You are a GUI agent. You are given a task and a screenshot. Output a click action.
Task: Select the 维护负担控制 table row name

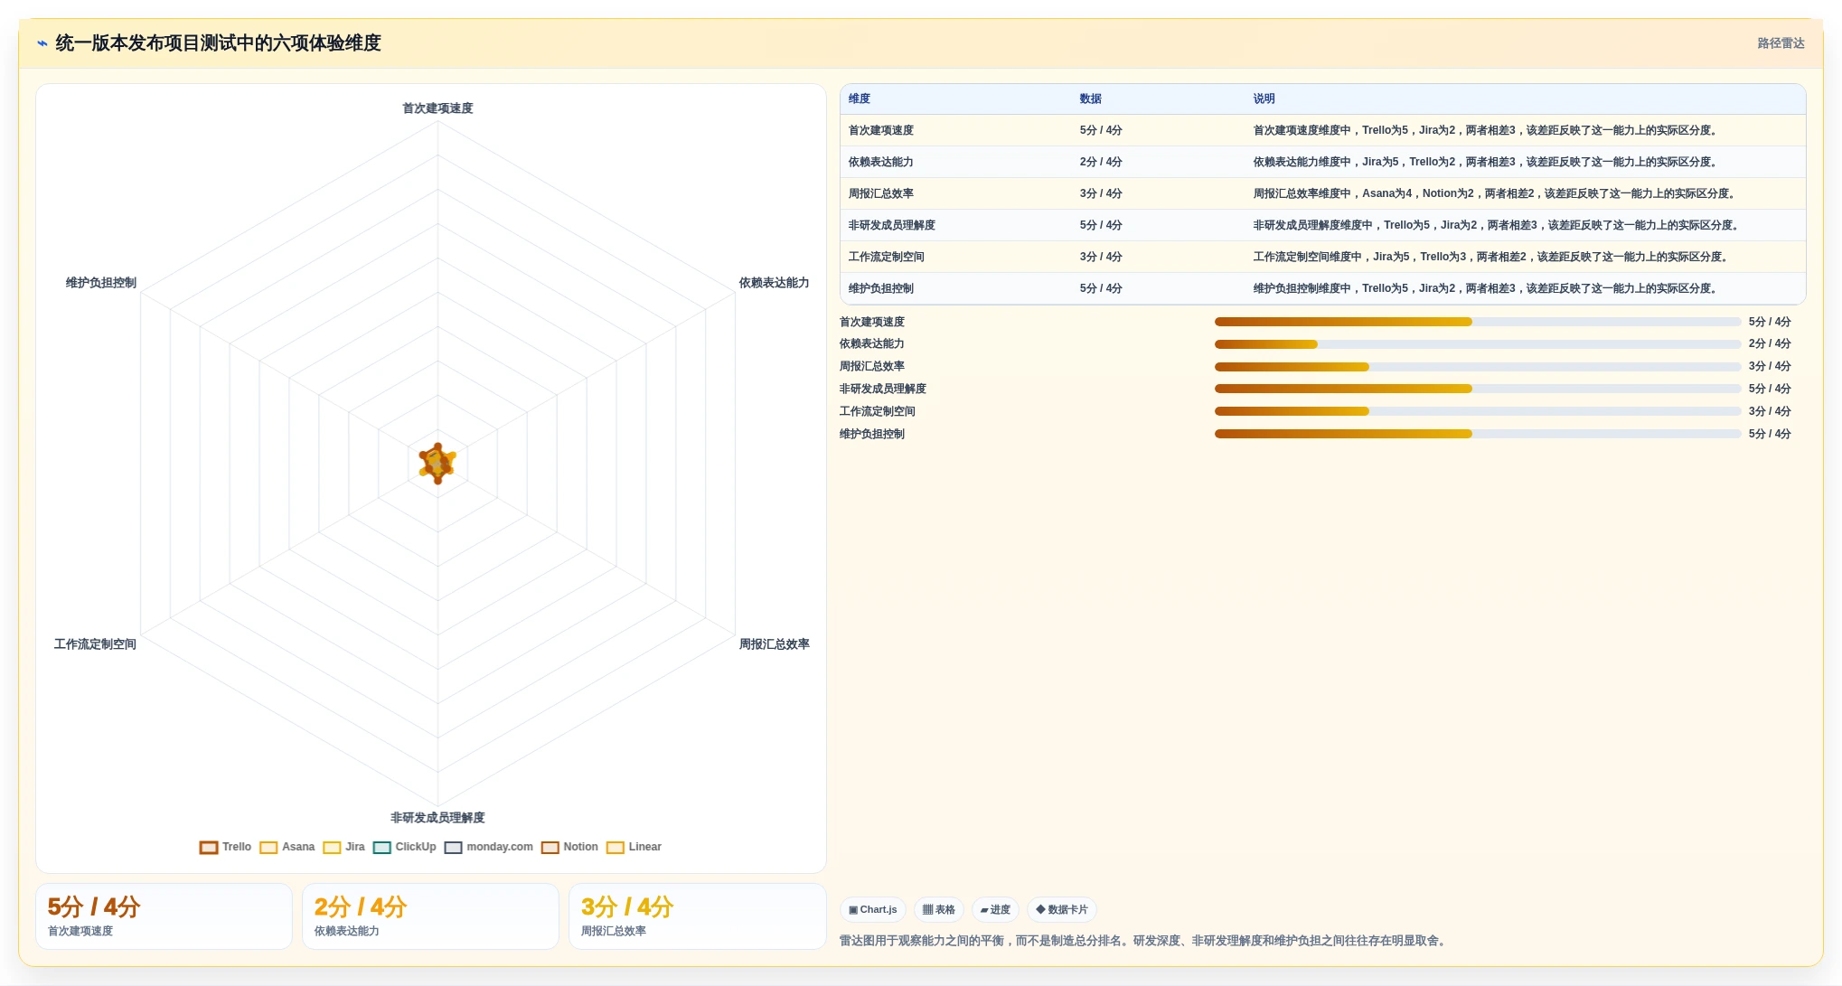(881, 288)
